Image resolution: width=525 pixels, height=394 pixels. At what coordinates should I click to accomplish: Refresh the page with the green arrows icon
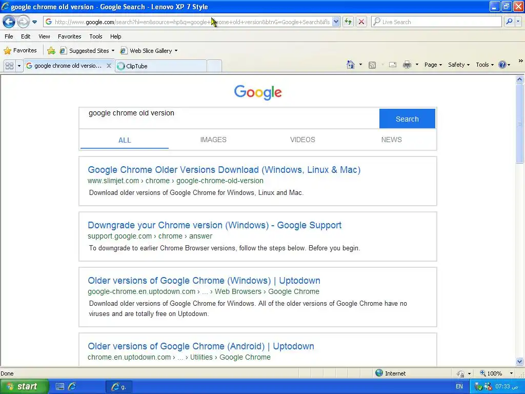point(348,22)
